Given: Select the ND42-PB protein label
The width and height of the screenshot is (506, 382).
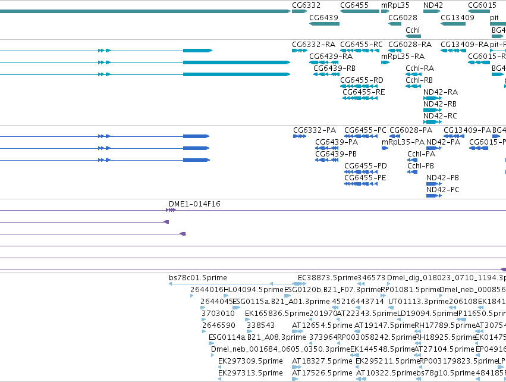Looking at the screenshot, I should (442, 178).
